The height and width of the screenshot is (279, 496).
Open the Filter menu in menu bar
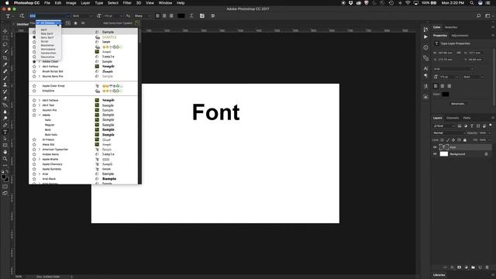[127, 3]
